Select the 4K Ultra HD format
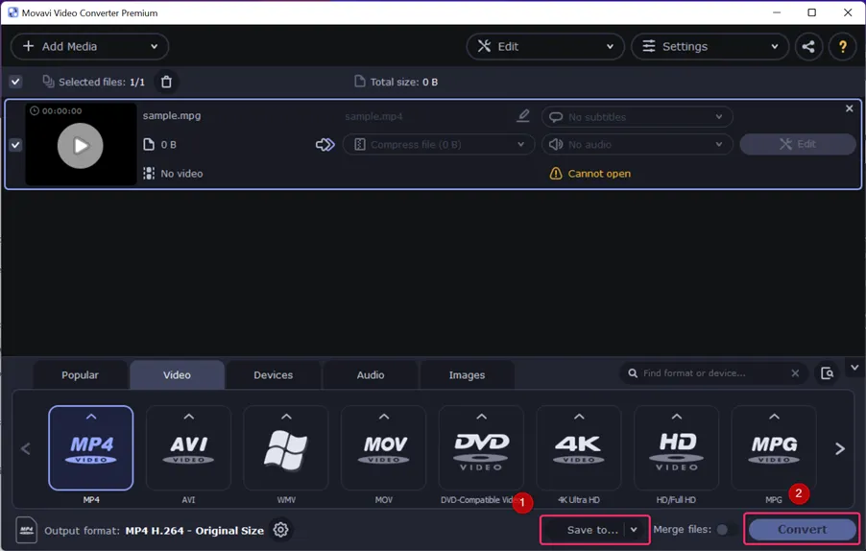This screenshot has height=551, width=866. [579, 447]
